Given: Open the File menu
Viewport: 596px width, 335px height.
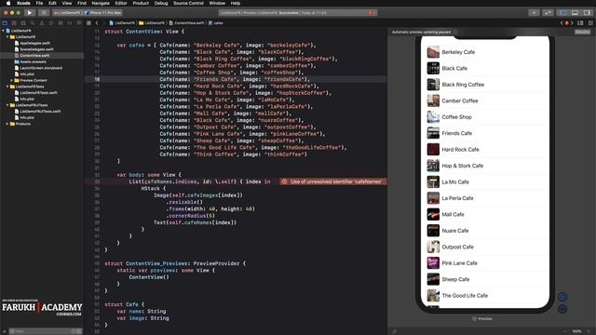Looking at the screenshot, I should point(39,3).
